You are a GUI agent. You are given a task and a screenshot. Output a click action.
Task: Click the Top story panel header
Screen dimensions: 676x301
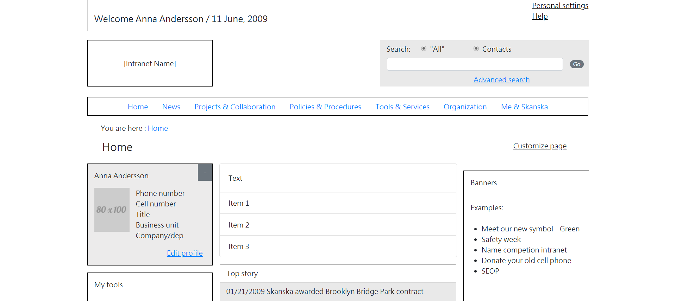(338, 273)
